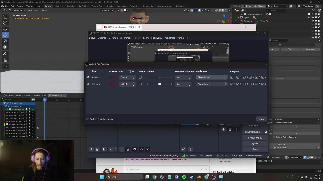Image resolution: width=323 pixels, height=181 pixels.
Task: Activate the Blender Rotate tool
Action: click(5, 35)
